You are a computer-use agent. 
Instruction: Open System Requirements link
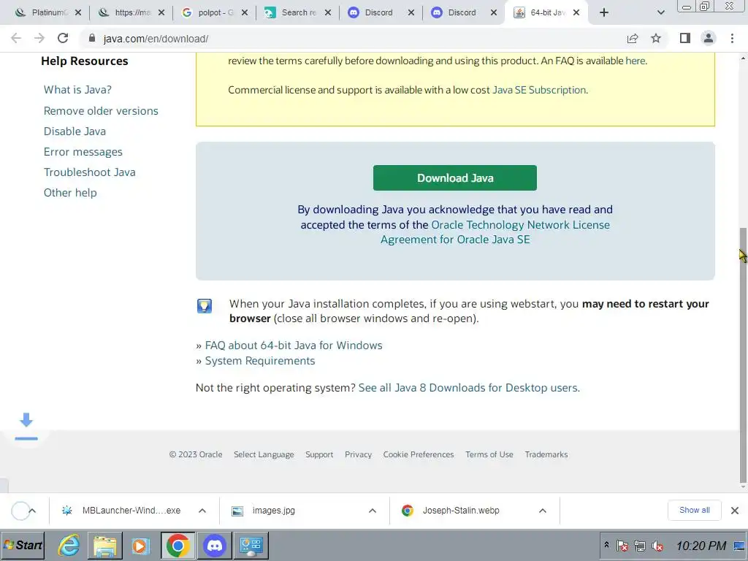[x=260, y=361]
